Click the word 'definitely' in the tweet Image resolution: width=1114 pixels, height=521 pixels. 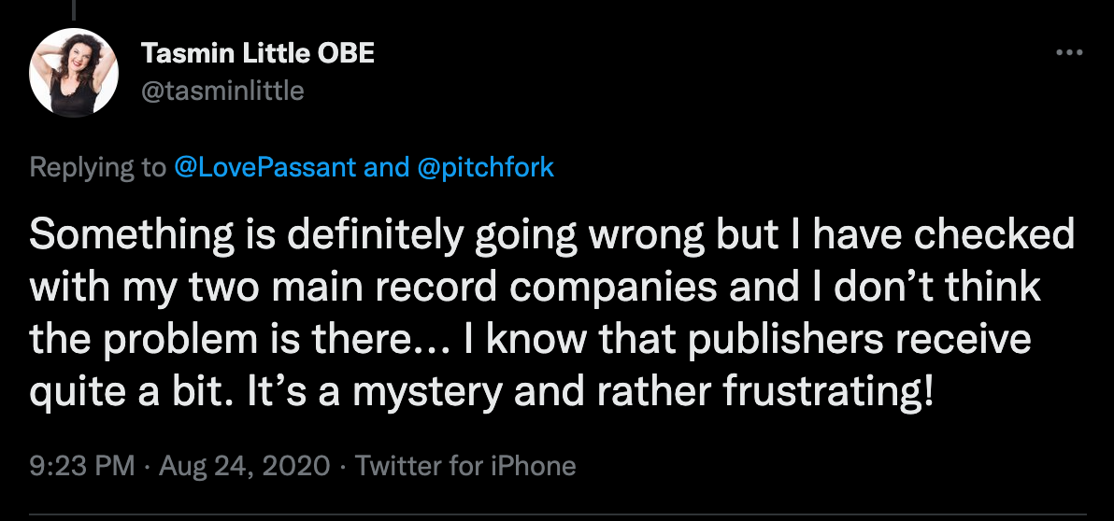coord(369,237)
